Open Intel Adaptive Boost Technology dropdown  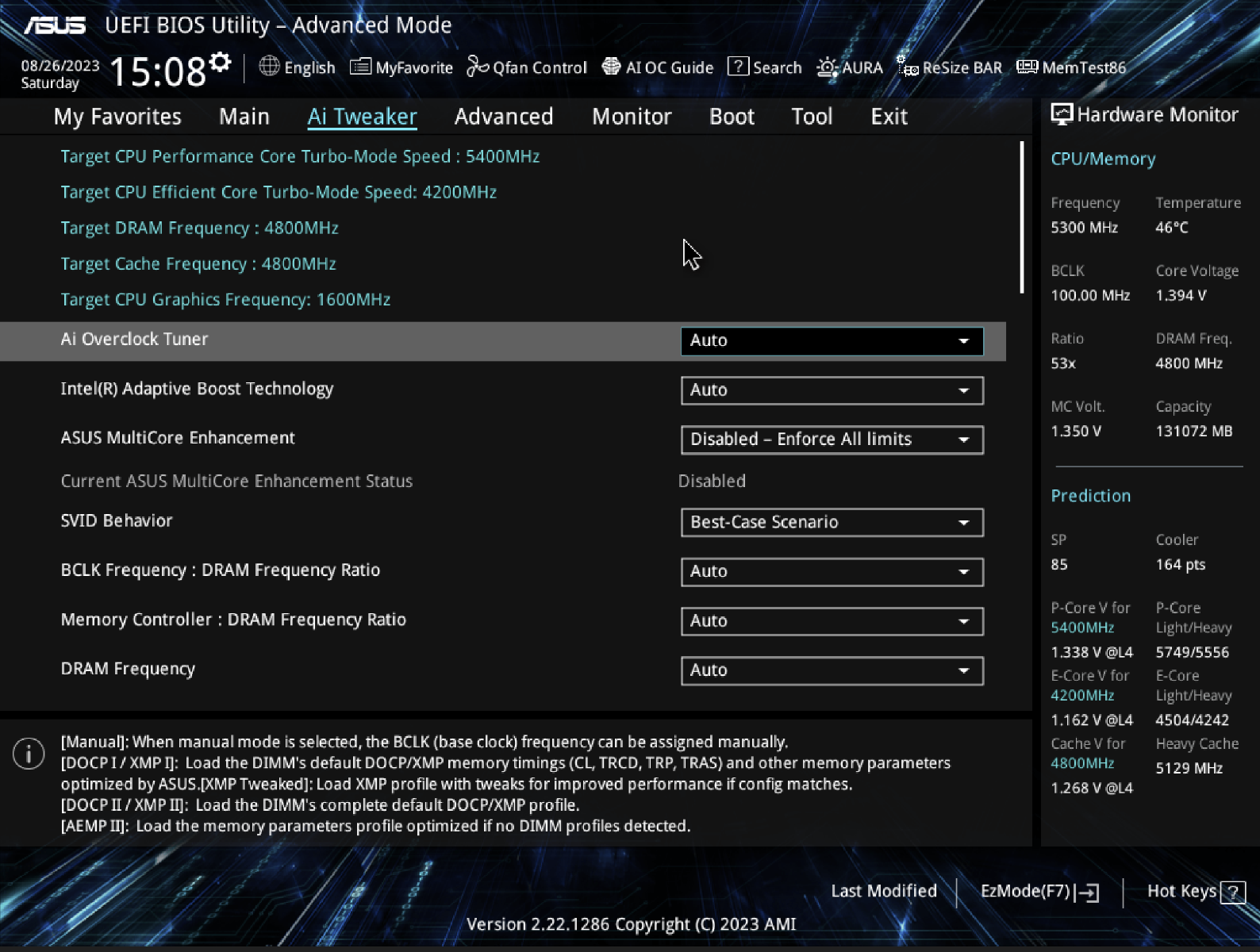point(832,390)
